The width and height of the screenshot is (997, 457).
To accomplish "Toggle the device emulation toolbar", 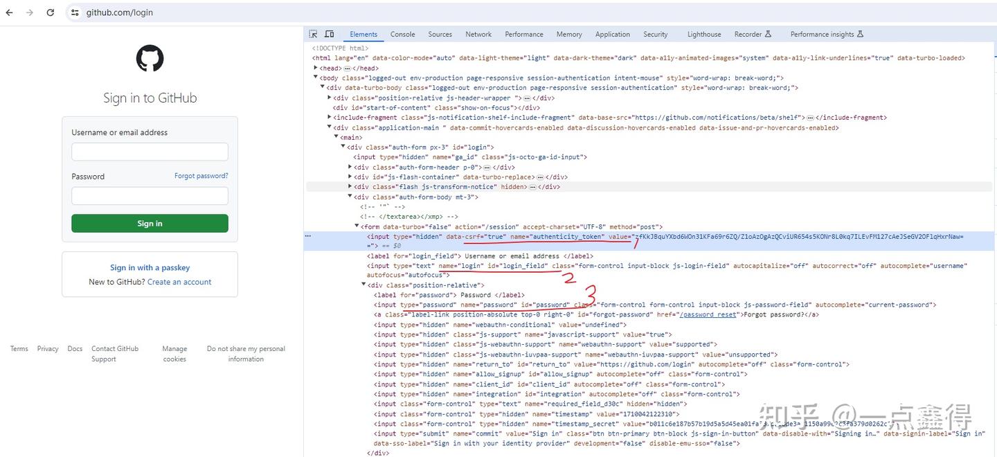I will click(x=329, y=34).
